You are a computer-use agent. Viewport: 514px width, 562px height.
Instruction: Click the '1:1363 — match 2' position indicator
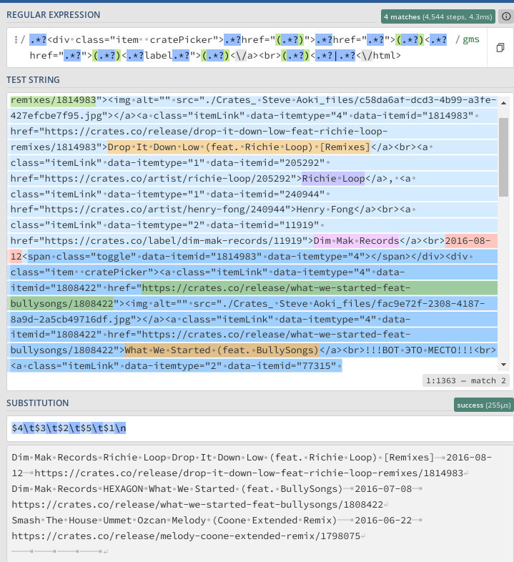tap(466, 380)
